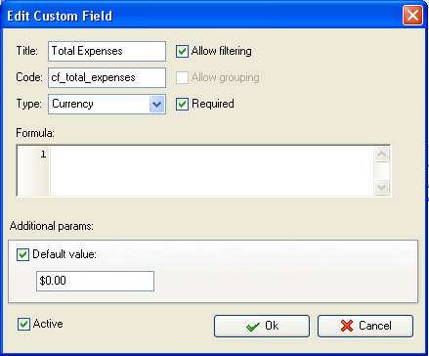
Task: Select the Currency type combo box
Action: tap(107, 105)
